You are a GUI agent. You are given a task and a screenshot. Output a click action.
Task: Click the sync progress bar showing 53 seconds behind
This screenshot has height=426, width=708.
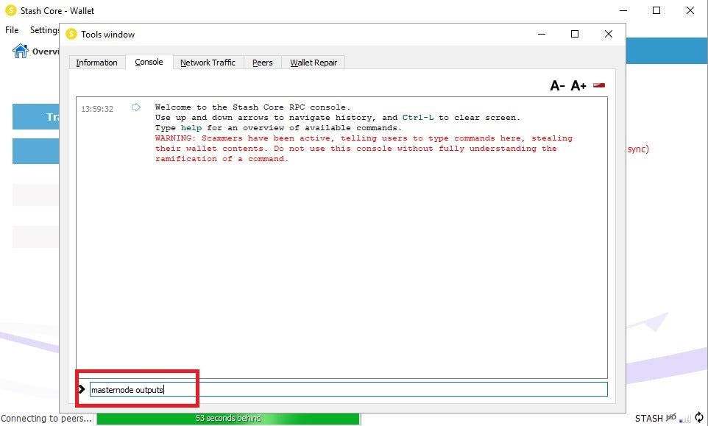pos(228,419)
